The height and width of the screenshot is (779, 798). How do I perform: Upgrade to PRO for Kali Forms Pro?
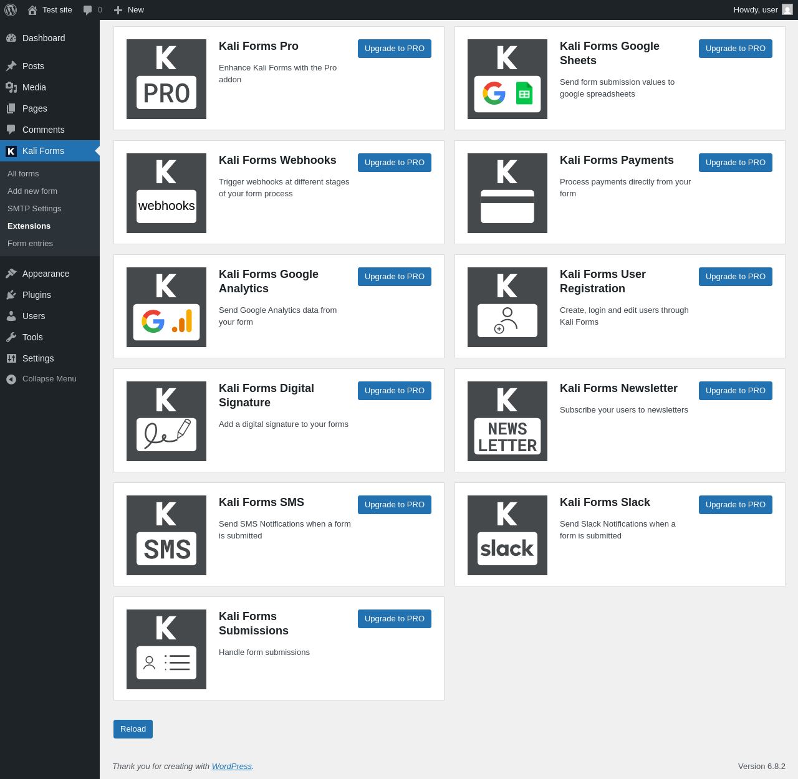pyautogui.click(x=395, y=49)
